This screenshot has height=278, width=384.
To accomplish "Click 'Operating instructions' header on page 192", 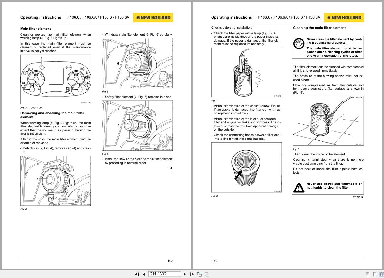I will click(41, 17).
